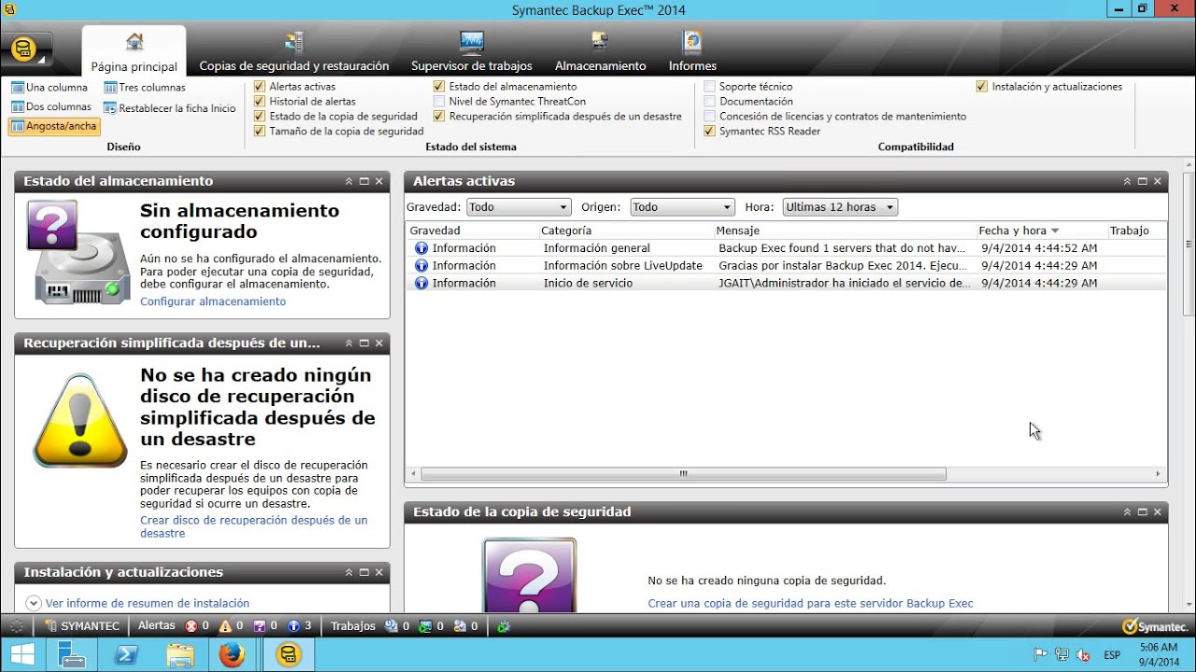This screenshot has width=1196, height=672.
Task: Click horizontal scrollbar in Alertas activas
Action: pyautogui.click(x=683, y=474)
